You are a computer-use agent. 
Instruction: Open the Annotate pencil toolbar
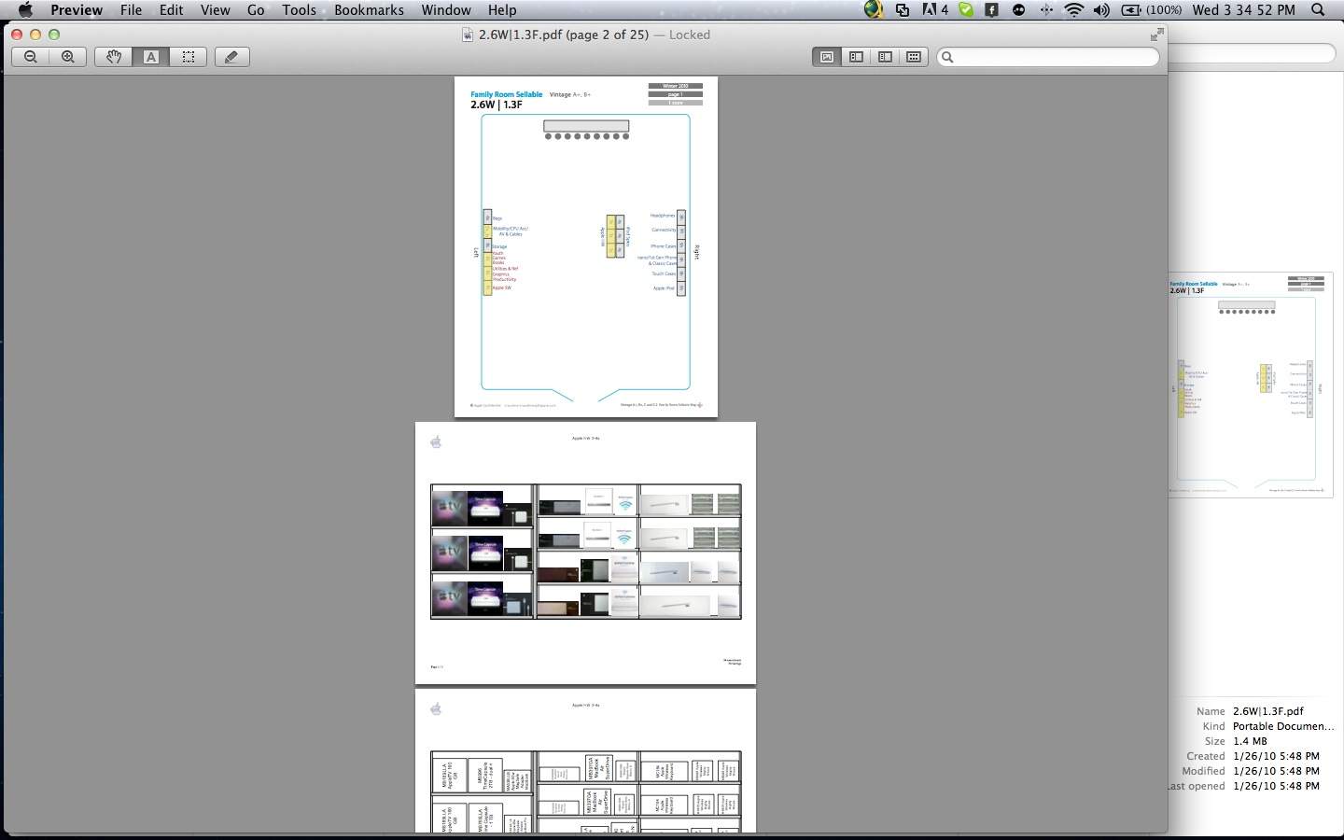(x=231, y=57)
